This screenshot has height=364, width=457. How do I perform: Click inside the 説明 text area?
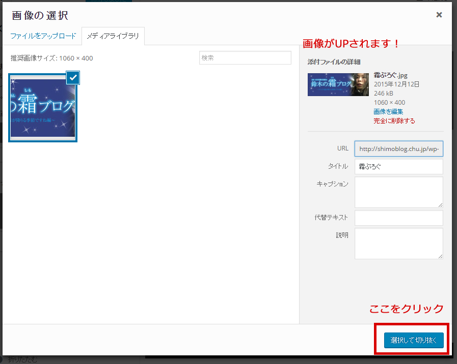[398, 243]
